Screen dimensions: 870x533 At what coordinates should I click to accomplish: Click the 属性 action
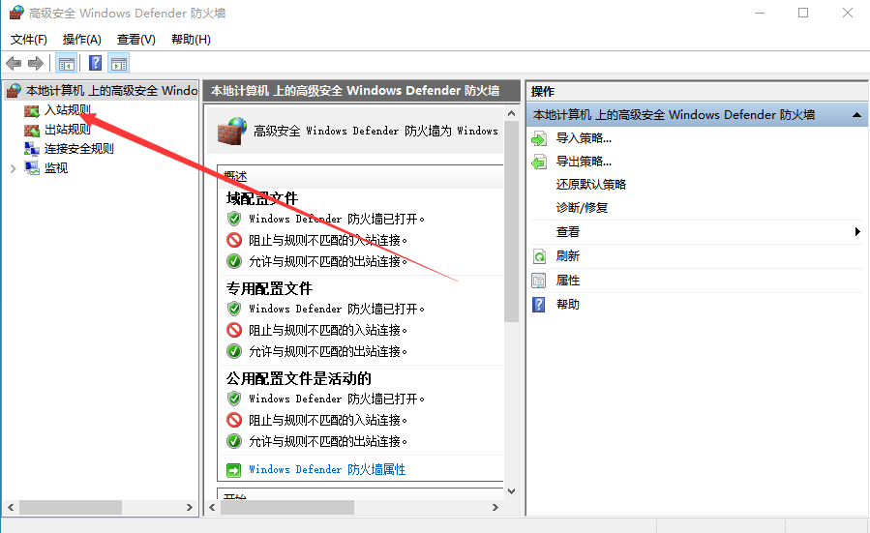tap(568, 281)
